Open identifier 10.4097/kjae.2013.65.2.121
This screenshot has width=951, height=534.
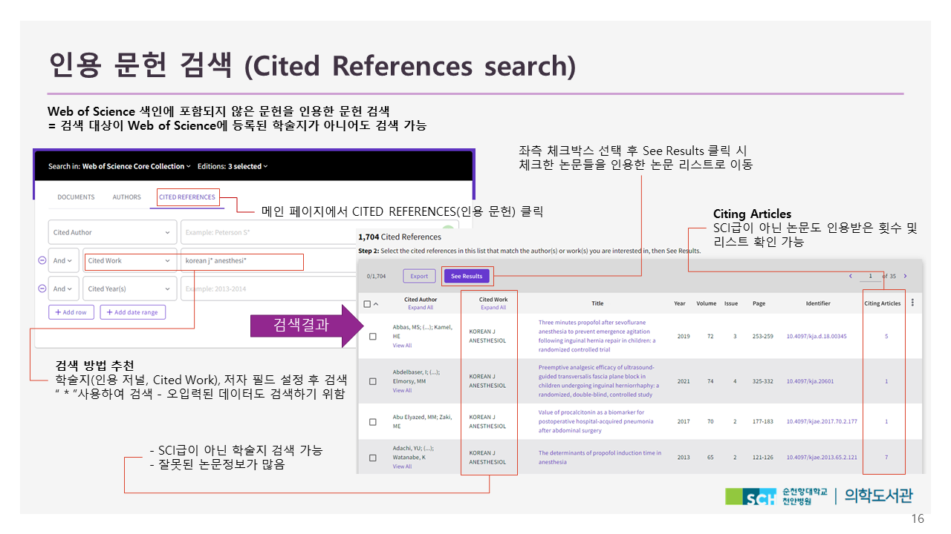822,458
